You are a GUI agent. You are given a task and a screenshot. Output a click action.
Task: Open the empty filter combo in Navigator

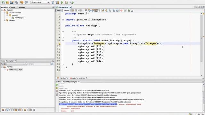pyautogui.click(x=39, y=64)
